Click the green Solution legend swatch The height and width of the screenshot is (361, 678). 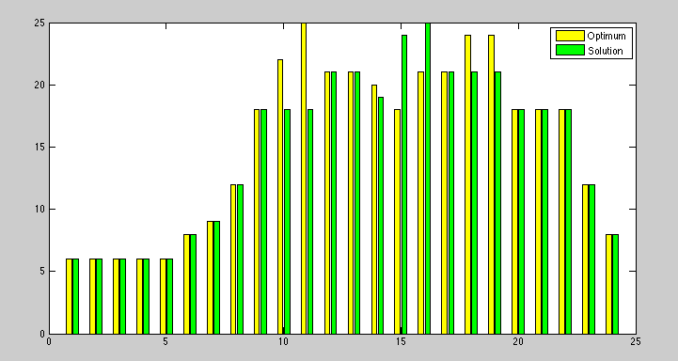[570, 50]
